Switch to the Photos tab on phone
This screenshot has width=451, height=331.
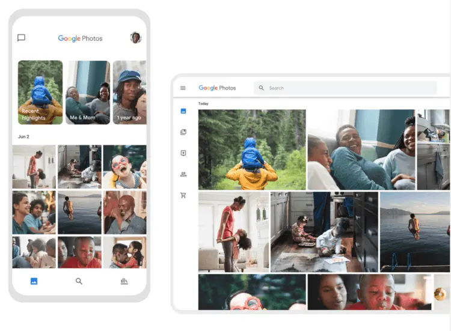click(x=34, y=281)
